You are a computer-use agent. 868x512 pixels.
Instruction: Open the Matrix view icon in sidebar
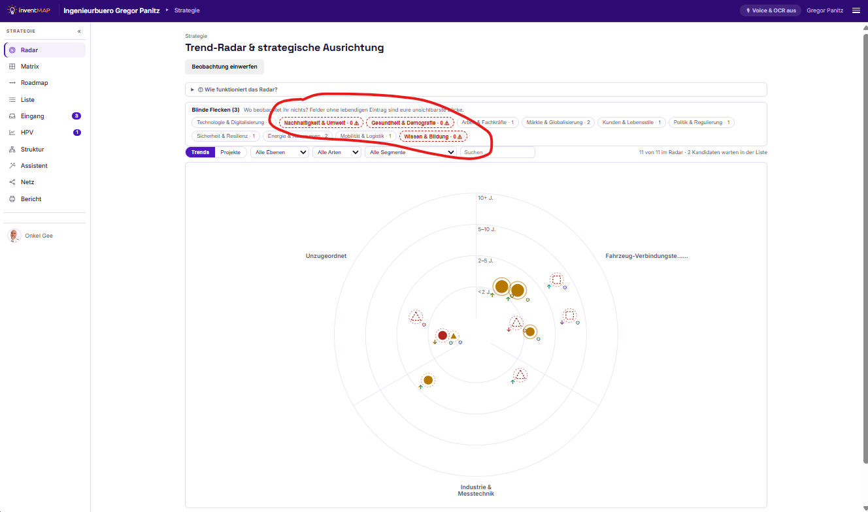12,67
